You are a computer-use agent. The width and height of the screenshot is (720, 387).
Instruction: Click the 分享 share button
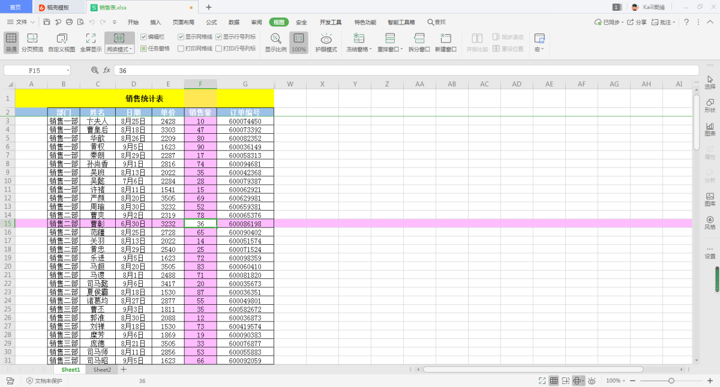[x=638, y=22]
